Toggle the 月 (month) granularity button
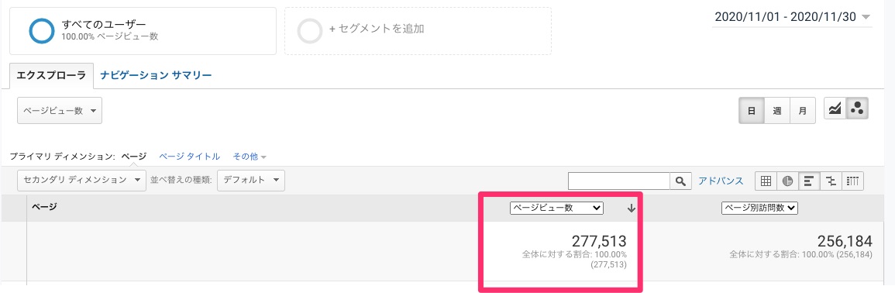The width and height of the screenshot is (895, 293). (803, 111)
